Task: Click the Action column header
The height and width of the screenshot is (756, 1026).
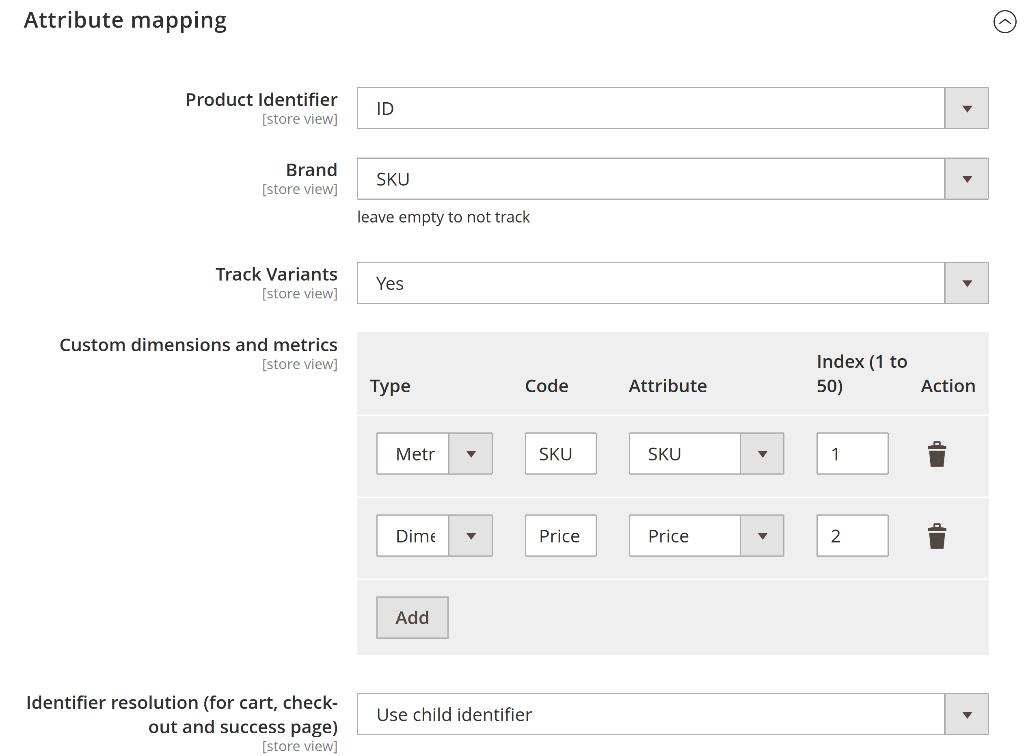Action: tap(948, 386)
